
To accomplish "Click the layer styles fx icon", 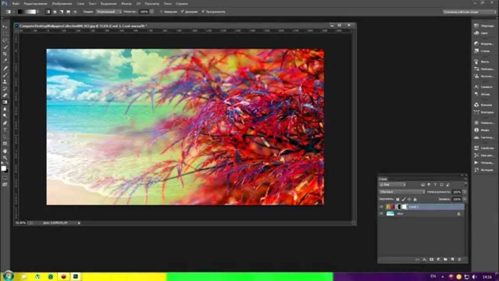I will 425,260.
